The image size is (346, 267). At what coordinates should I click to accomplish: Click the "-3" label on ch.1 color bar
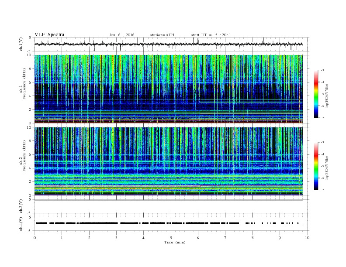(x=322, y=70)
